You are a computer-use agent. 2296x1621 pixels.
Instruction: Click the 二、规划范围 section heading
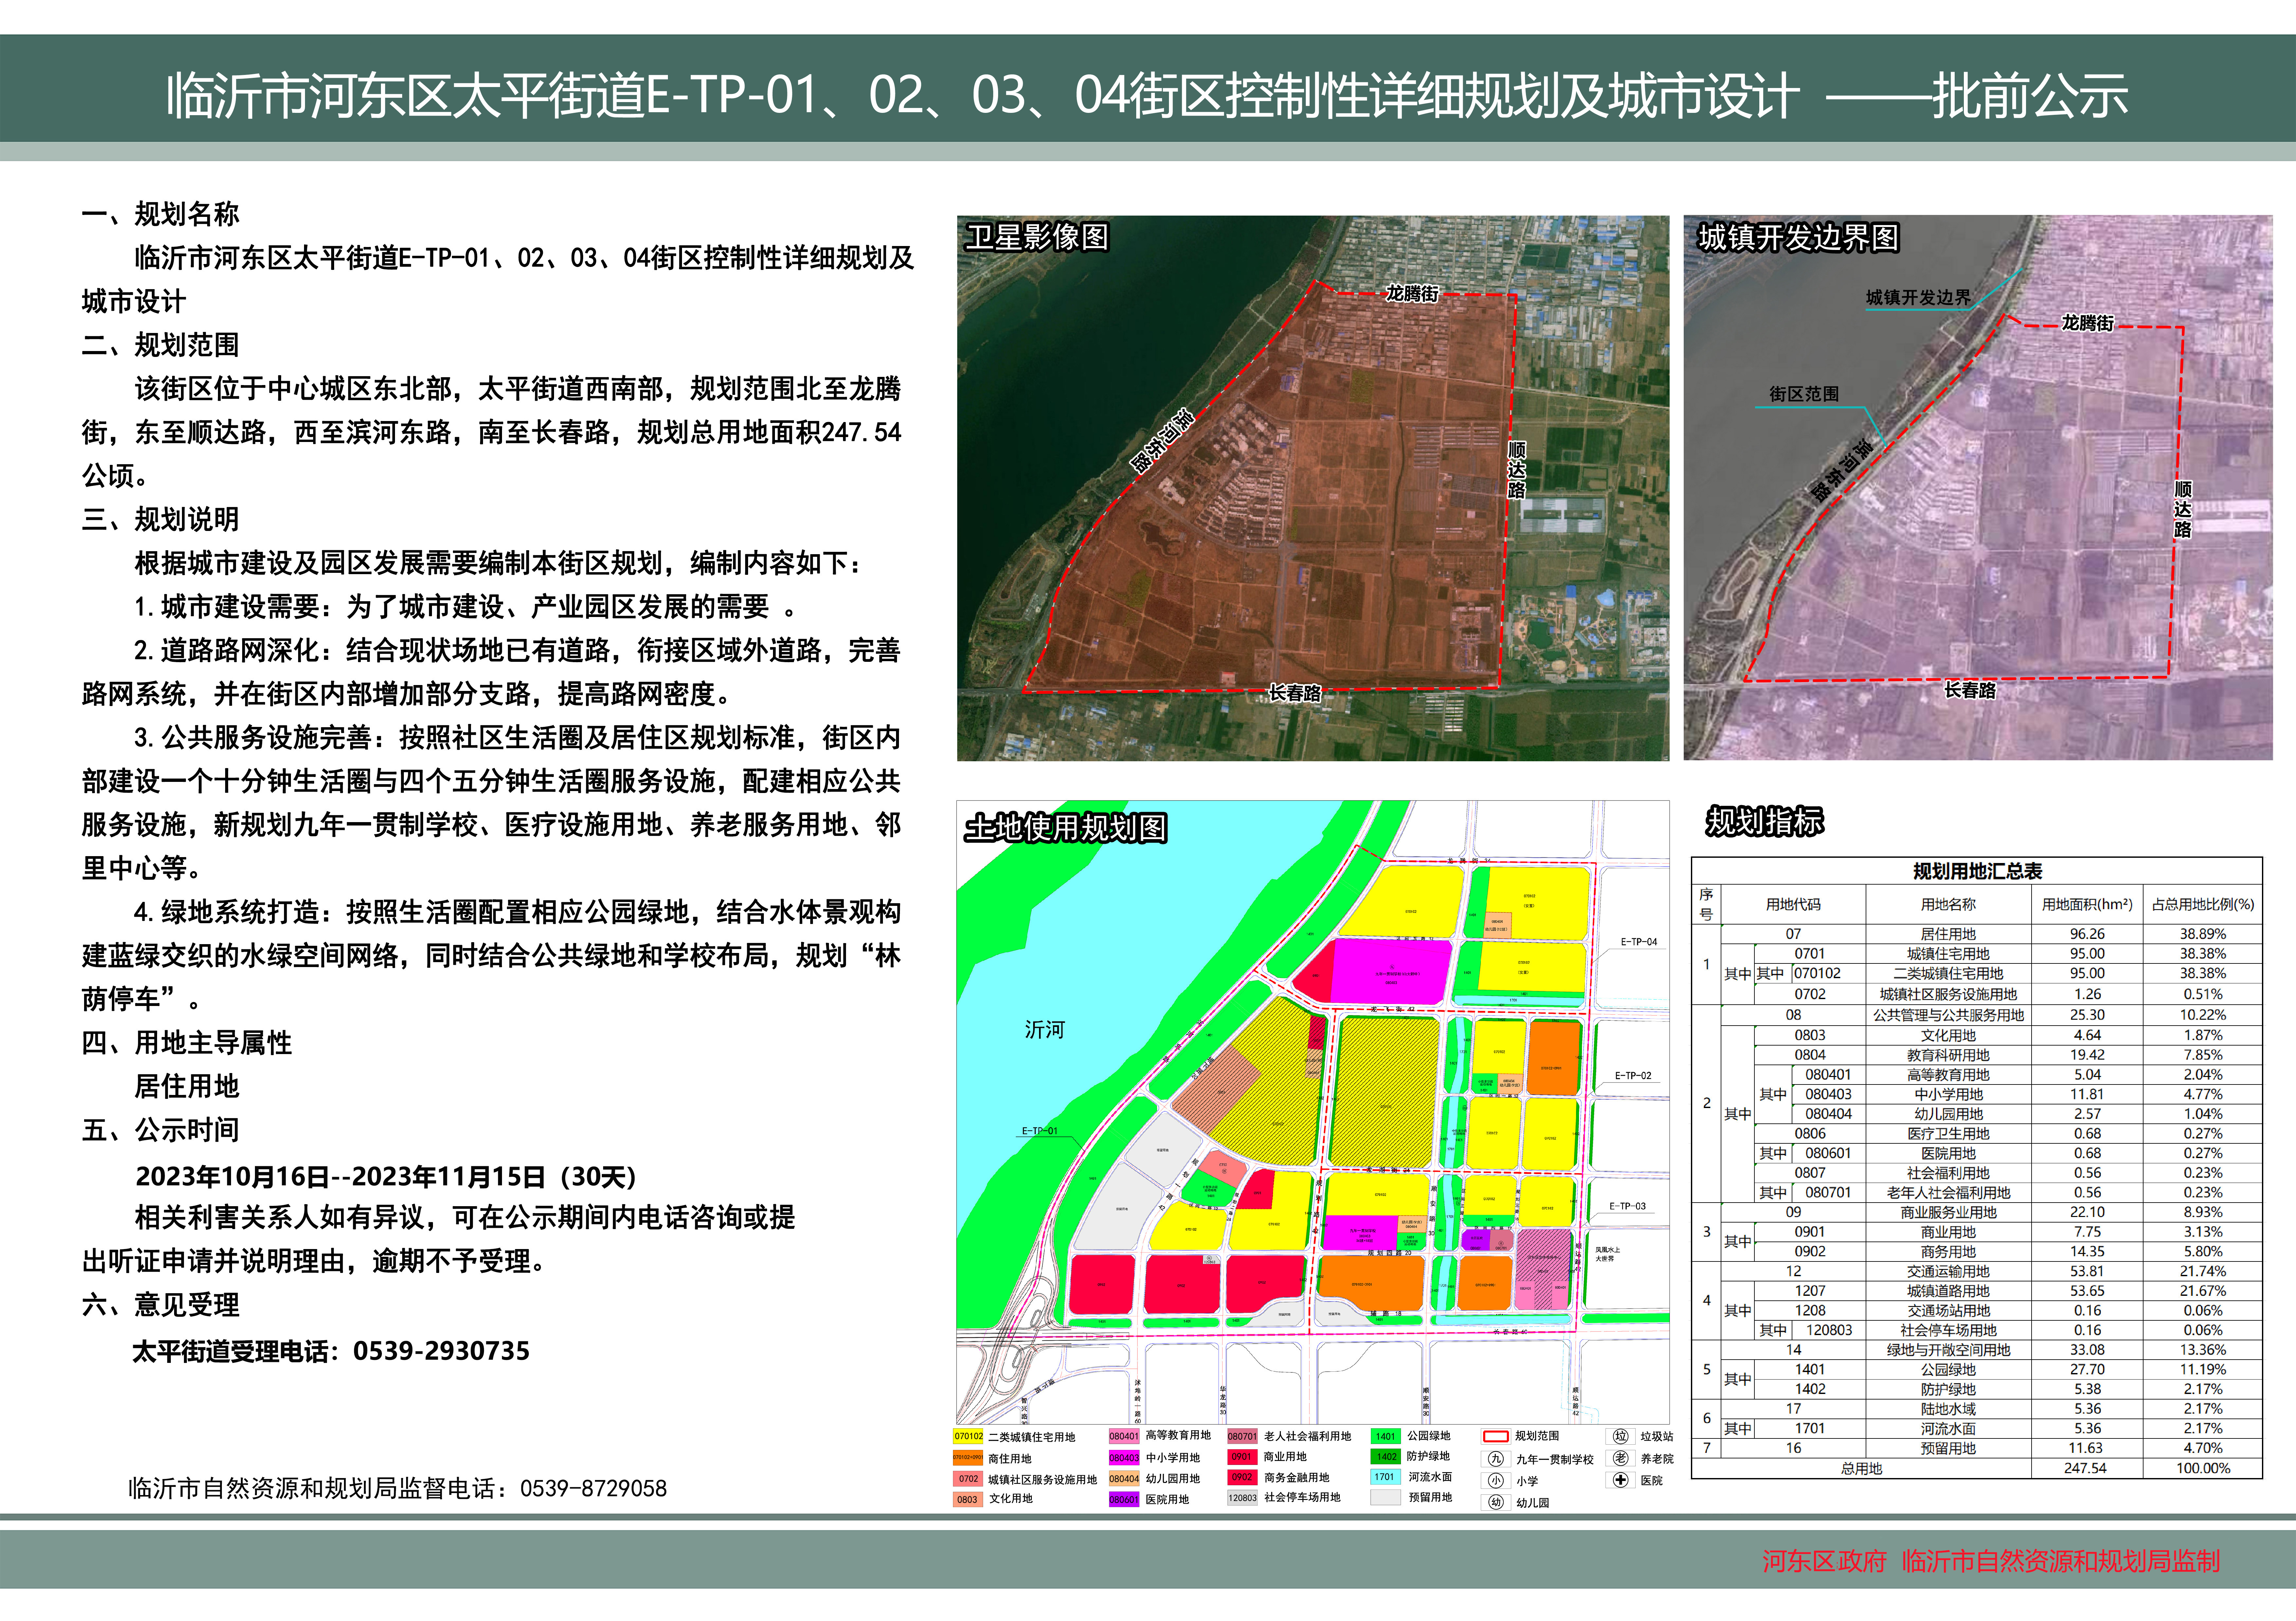coord(161,345)
